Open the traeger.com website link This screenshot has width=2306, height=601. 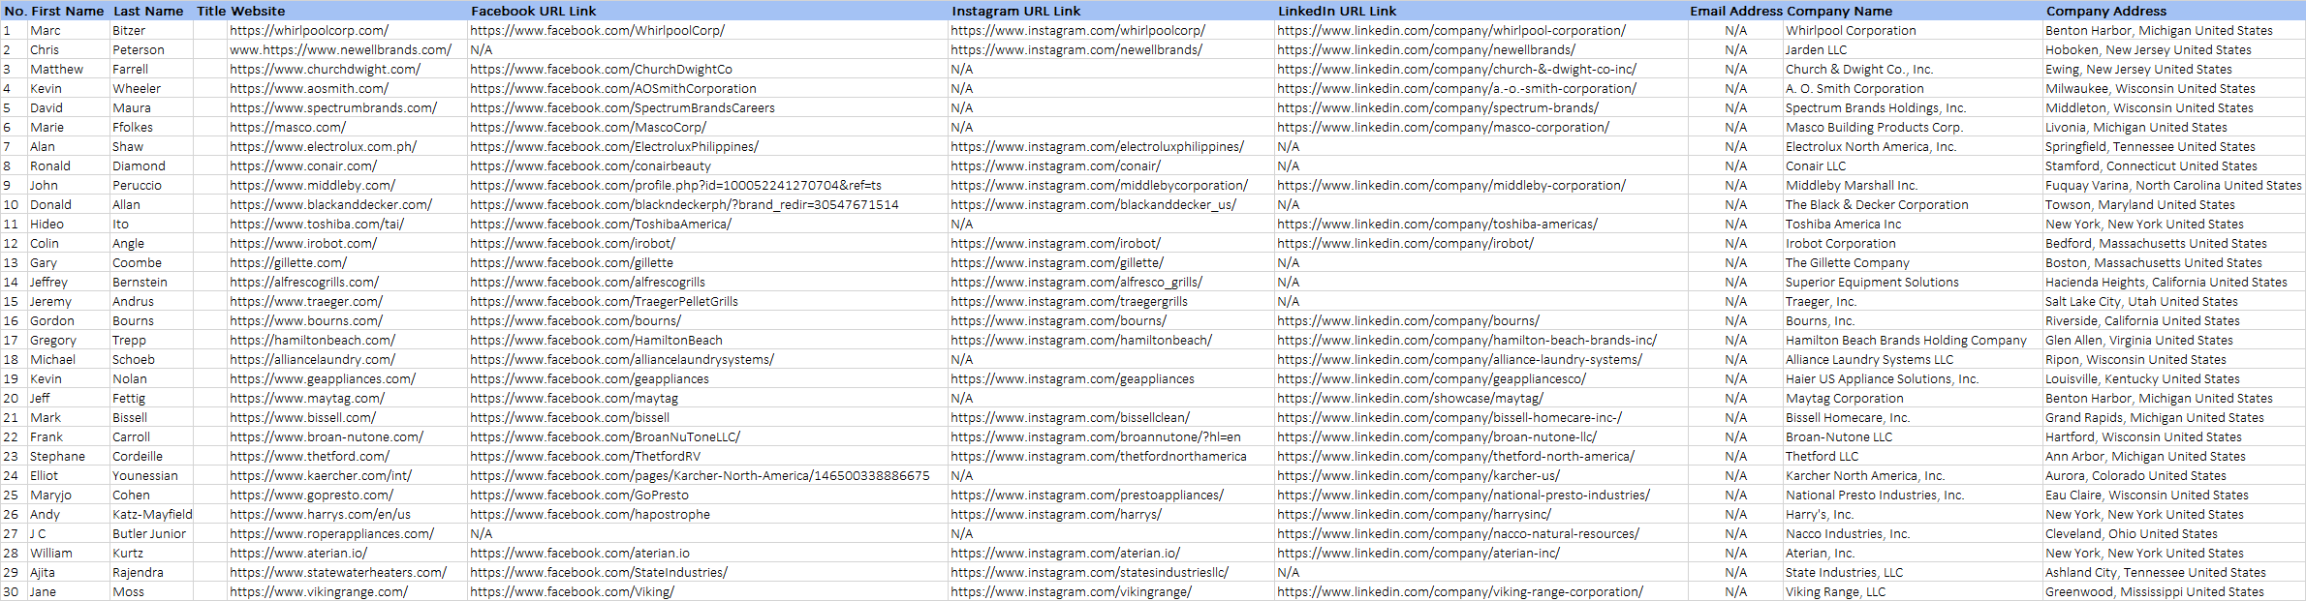tap(305, 301)
